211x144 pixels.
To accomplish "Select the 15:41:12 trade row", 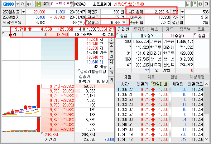I will coord(160,139).
